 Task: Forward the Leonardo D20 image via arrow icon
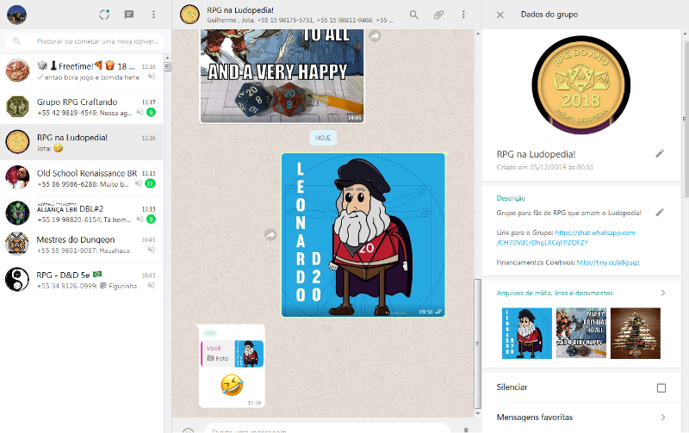[x=270, y=235]
